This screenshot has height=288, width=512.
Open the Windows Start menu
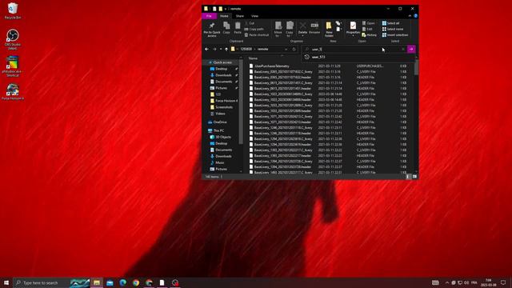click(x=6, y=282)
